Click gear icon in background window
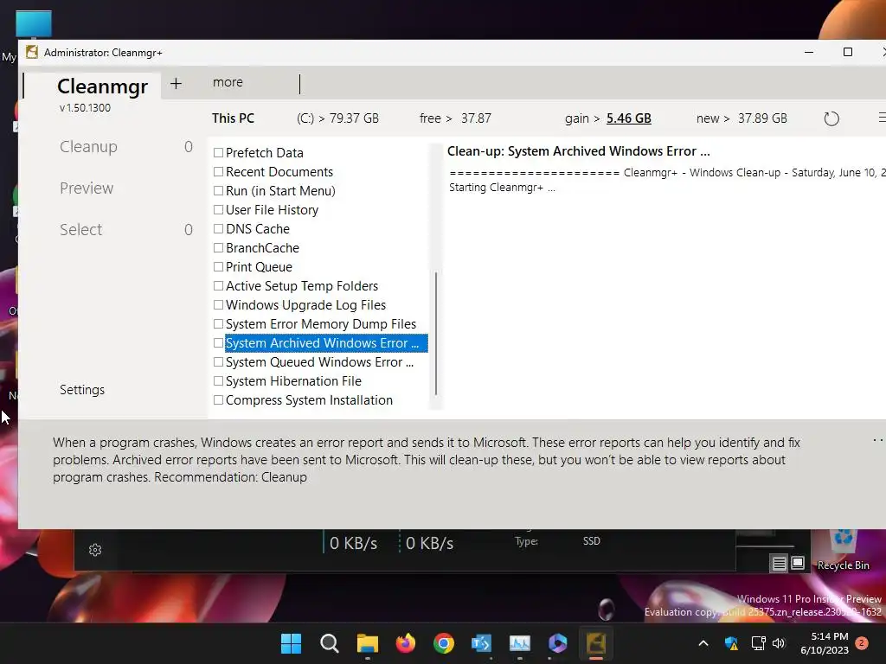 (95, 550)
